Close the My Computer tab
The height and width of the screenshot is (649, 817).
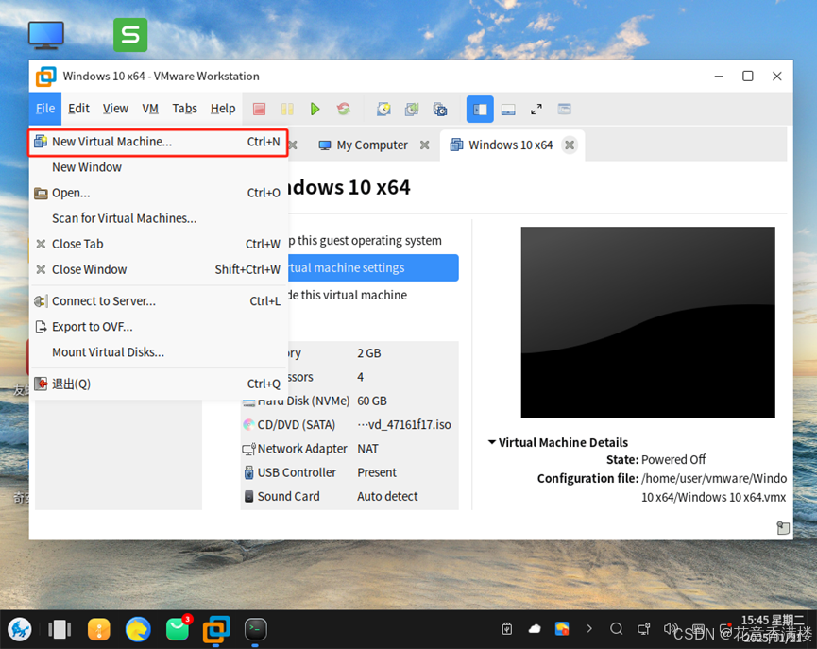425,145
